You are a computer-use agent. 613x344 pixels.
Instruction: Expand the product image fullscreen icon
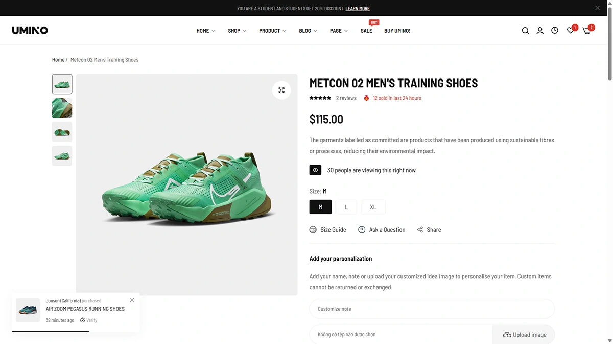[x=281, y=90]
